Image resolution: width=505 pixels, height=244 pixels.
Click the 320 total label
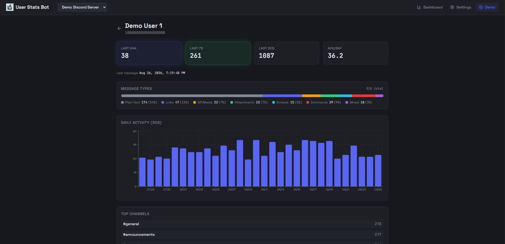375,89
